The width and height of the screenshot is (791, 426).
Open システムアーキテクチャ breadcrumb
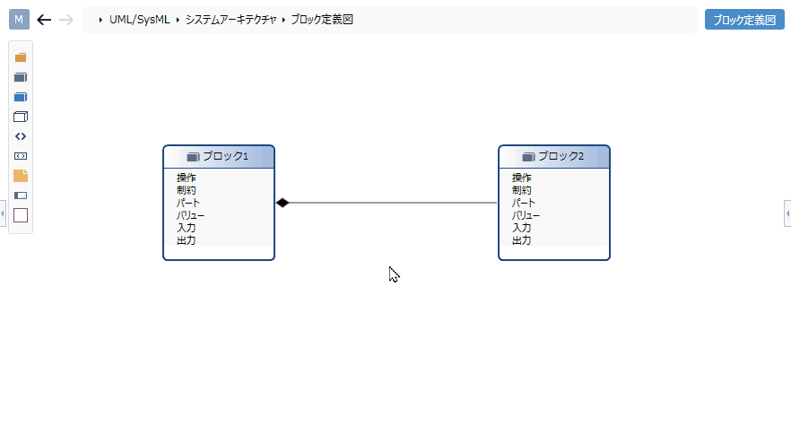tap(231, 20)
